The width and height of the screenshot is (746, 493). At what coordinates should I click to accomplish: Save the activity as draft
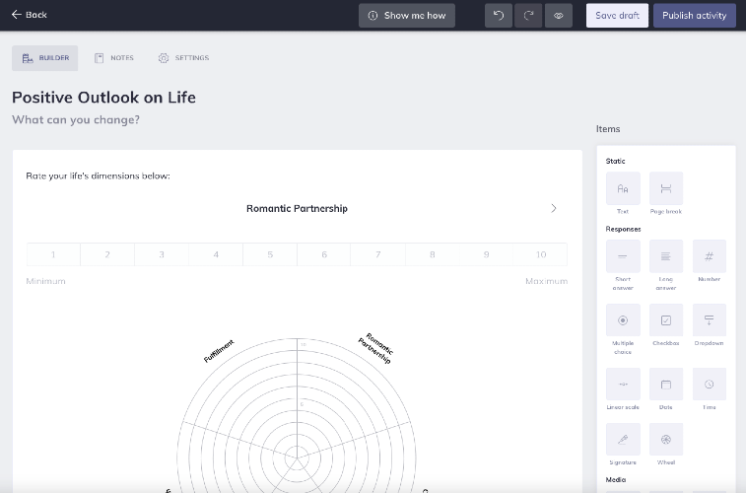tap(617, 15)
